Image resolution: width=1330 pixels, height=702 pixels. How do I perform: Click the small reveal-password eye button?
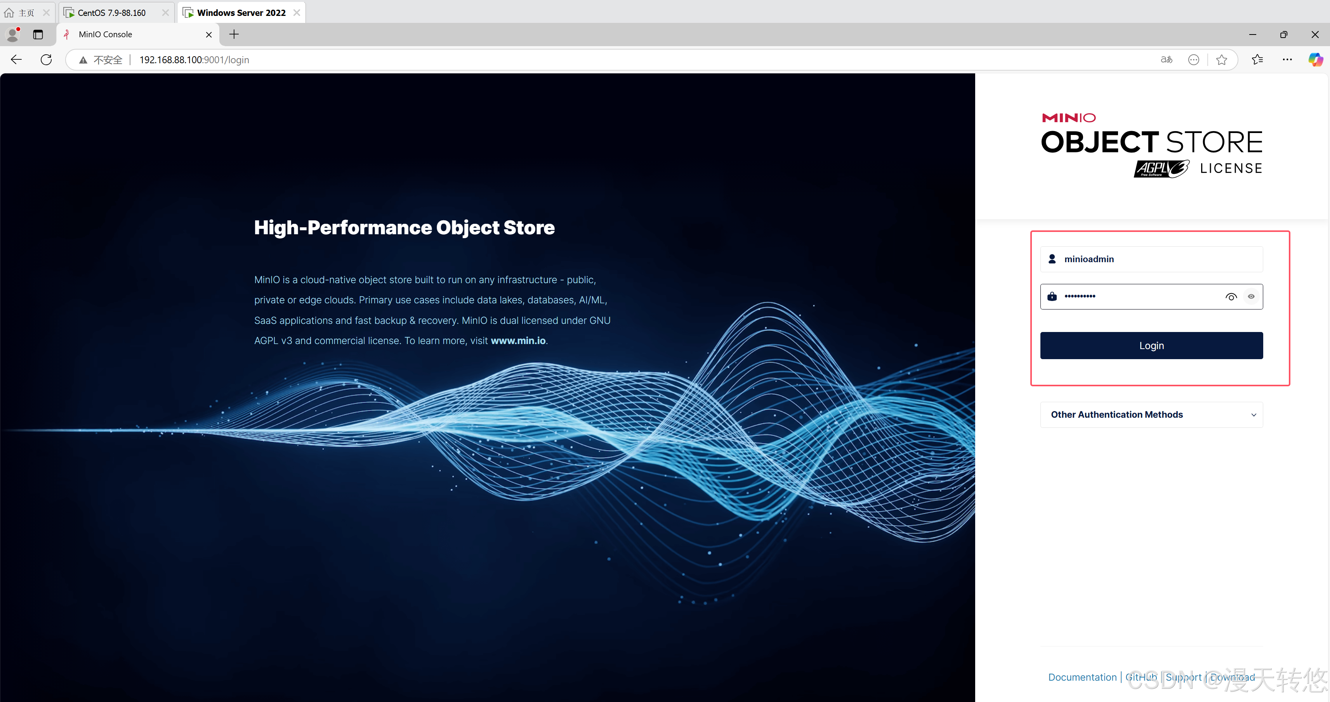[1251, 297]
